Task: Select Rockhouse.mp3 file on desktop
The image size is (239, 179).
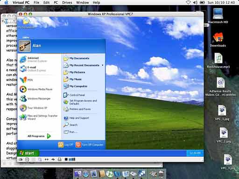Action: point(218,61)
